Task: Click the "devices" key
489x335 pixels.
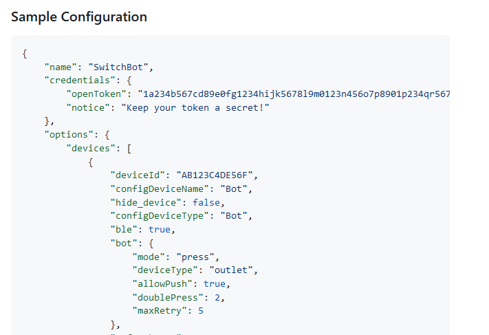Action: coord(91,147)
